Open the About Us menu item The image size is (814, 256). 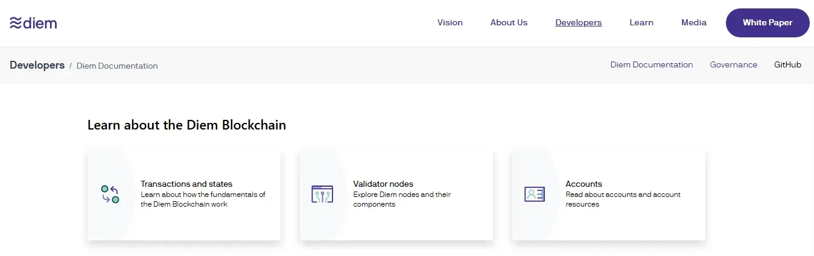pos(509,23)
